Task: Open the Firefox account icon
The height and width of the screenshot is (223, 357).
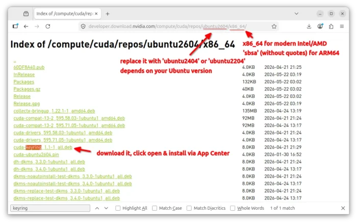Action: coord(320,27)
